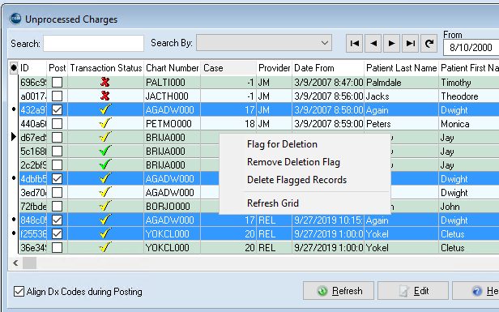The height and width of the screenshot is (312, 499).
Task: Select Remove Deletion Flag menu entry
Action: pyautogui.click(x=293, y=162)
